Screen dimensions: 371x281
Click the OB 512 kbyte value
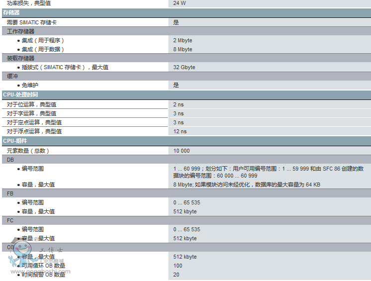(185, 257)
